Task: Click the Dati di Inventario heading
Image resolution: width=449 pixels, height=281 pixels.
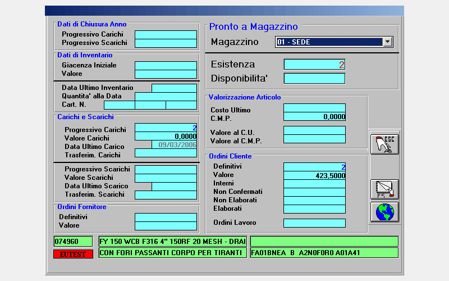Action: tap(85, 55)
